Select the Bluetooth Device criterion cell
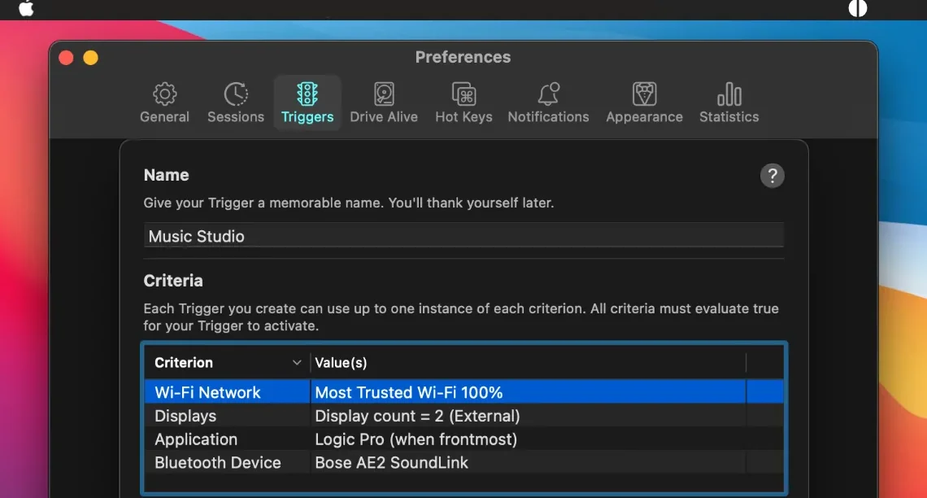Image resolution: width=927 pixels, height=498 pixels. click(x=227, y=462)
